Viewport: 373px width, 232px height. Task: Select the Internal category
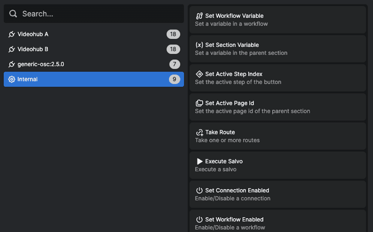(x=93, y=79)
